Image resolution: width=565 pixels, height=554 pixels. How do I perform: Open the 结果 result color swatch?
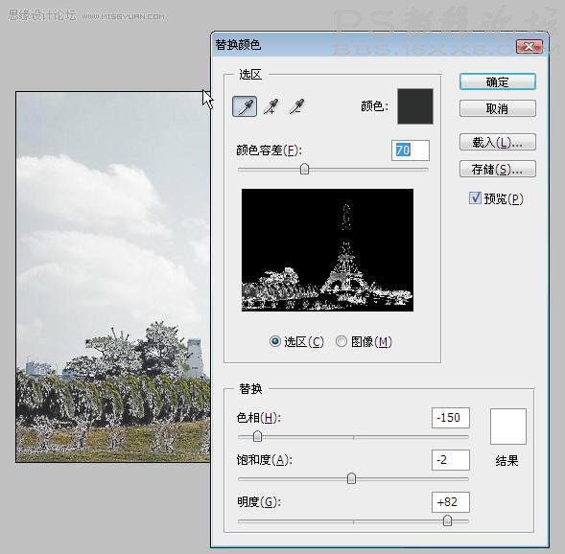(x=508, y=427)
